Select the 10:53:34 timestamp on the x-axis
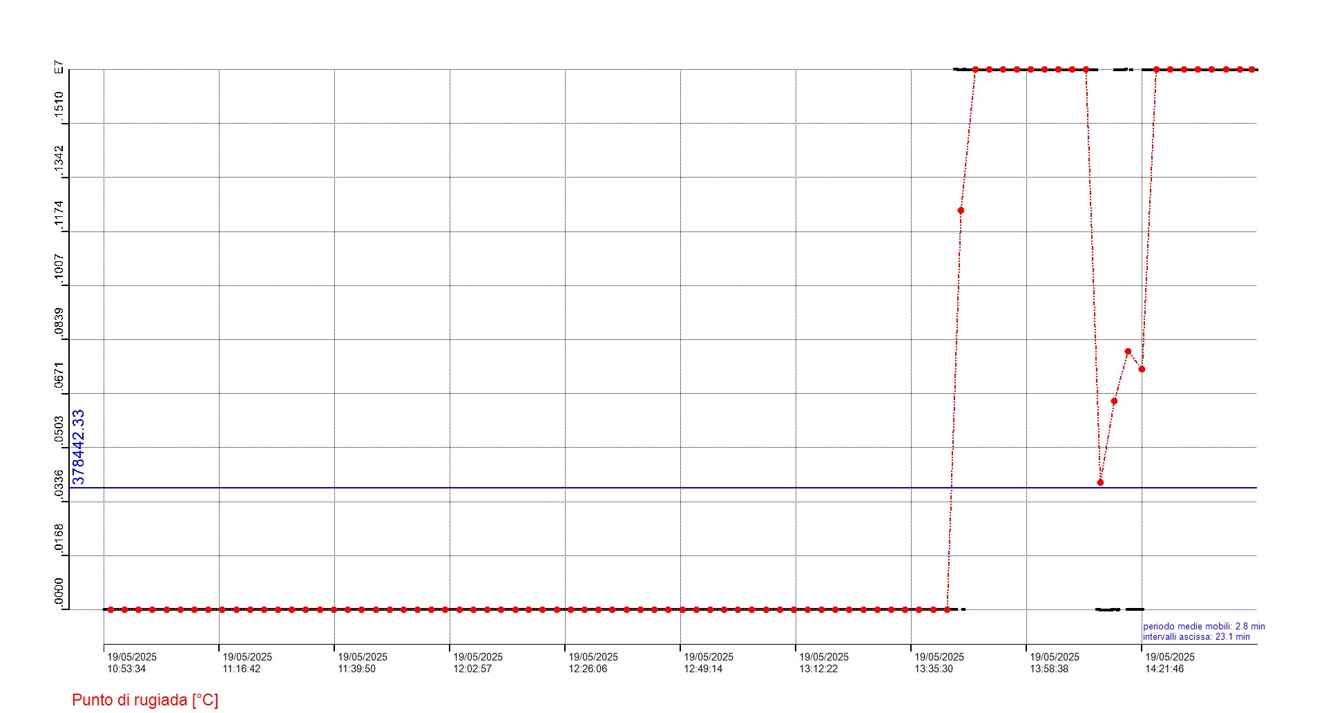 pyautogui.click(x=126, y=669)
